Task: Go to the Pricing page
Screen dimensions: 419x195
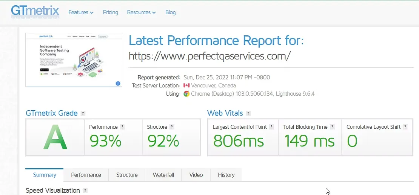Action: (x=111, y=12)
